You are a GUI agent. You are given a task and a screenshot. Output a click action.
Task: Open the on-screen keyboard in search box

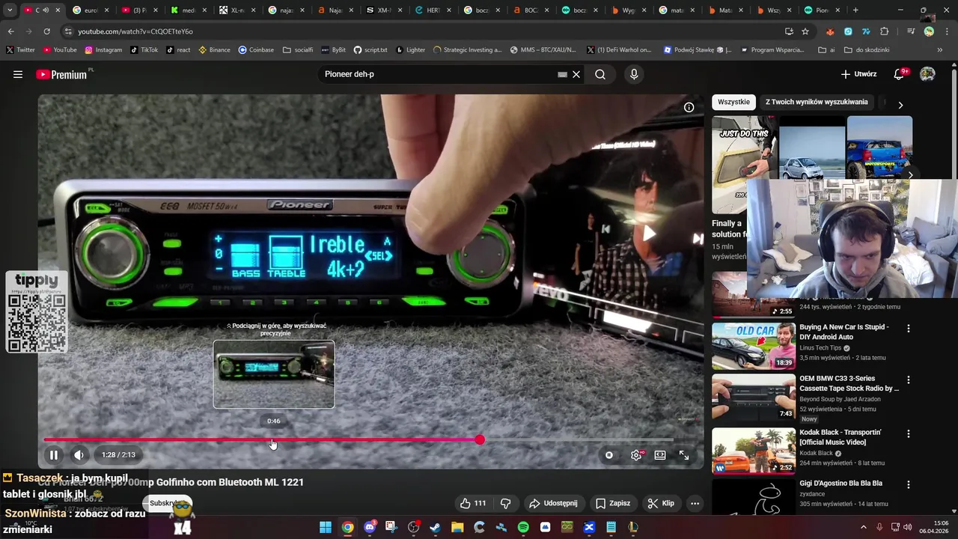(x=562, y=74)
